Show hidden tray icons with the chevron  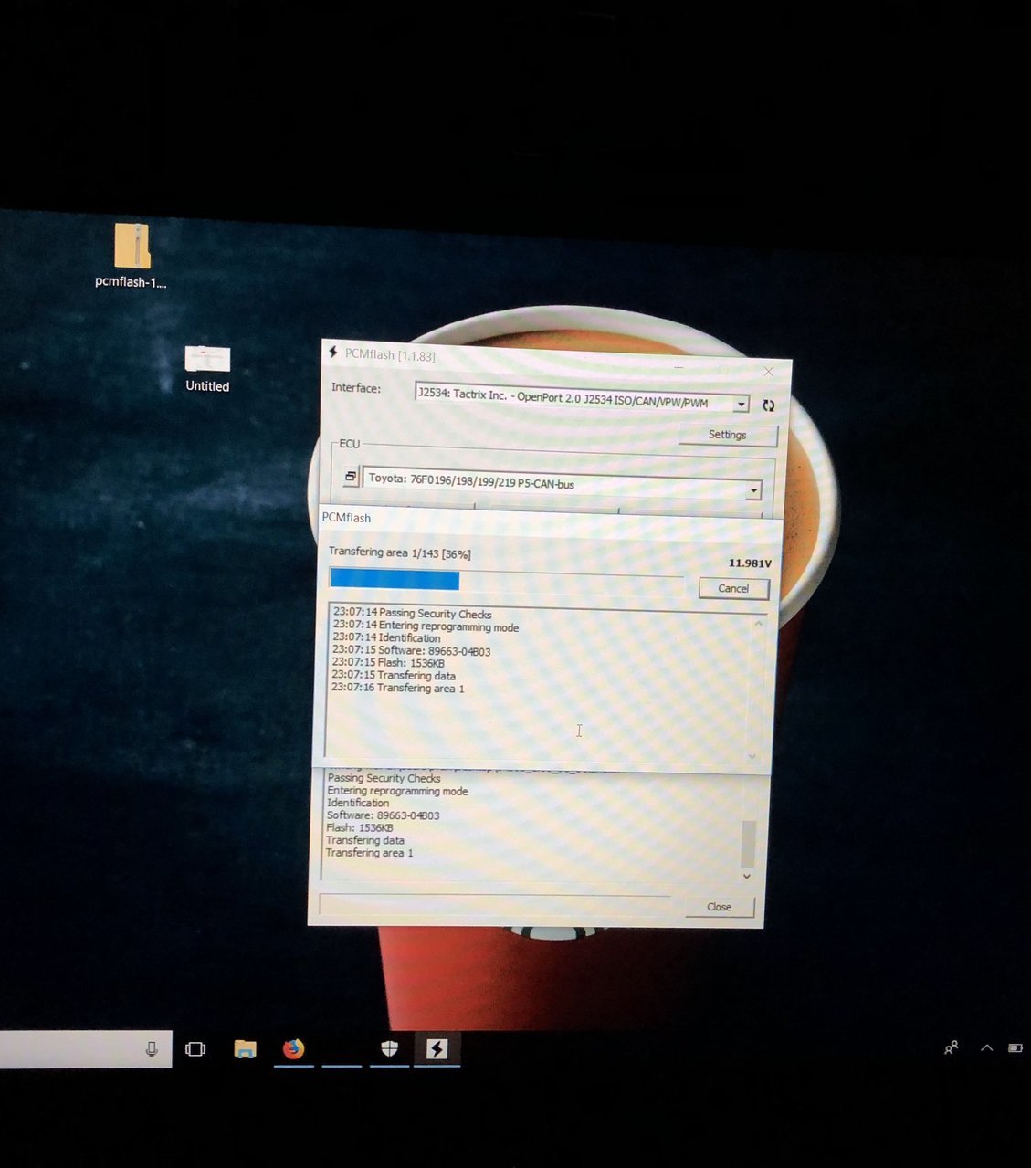pyautogui.click(x=986, y=1047)
